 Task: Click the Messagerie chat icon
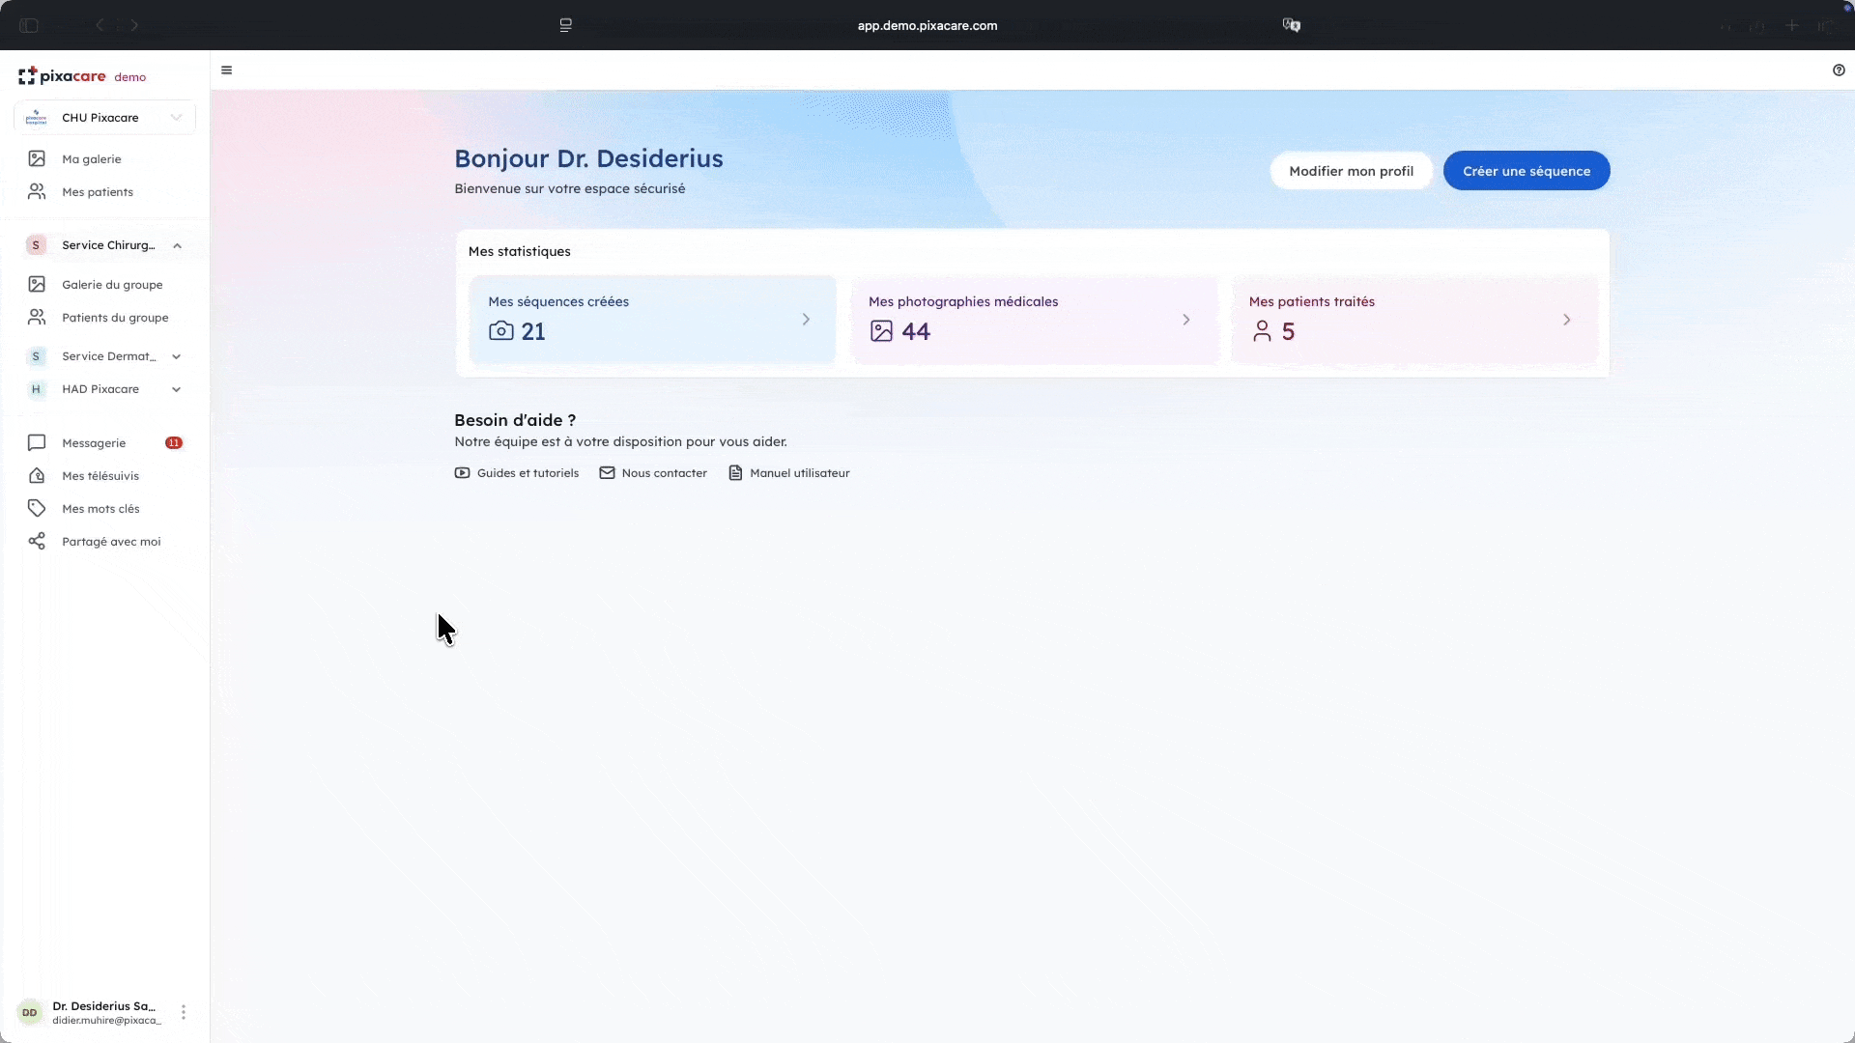coord(37,442)
